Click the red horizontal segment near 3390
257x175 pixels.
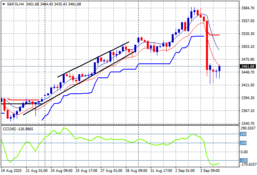[x=25, y=100]
